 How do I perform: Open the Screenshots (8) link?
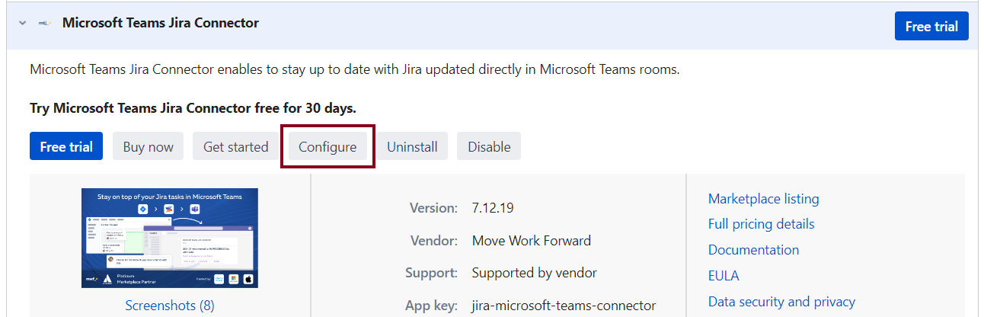pyautogui.click(x=170, y=306)
